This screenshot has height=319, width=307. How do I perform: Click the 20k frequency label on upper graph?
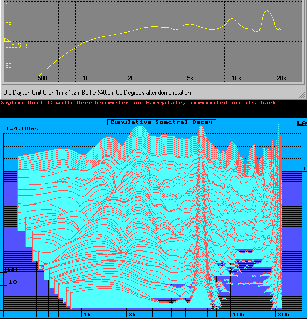[x=281, y=78]
